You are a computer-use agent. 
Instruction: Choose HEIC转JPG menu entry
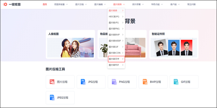(116, 17)
